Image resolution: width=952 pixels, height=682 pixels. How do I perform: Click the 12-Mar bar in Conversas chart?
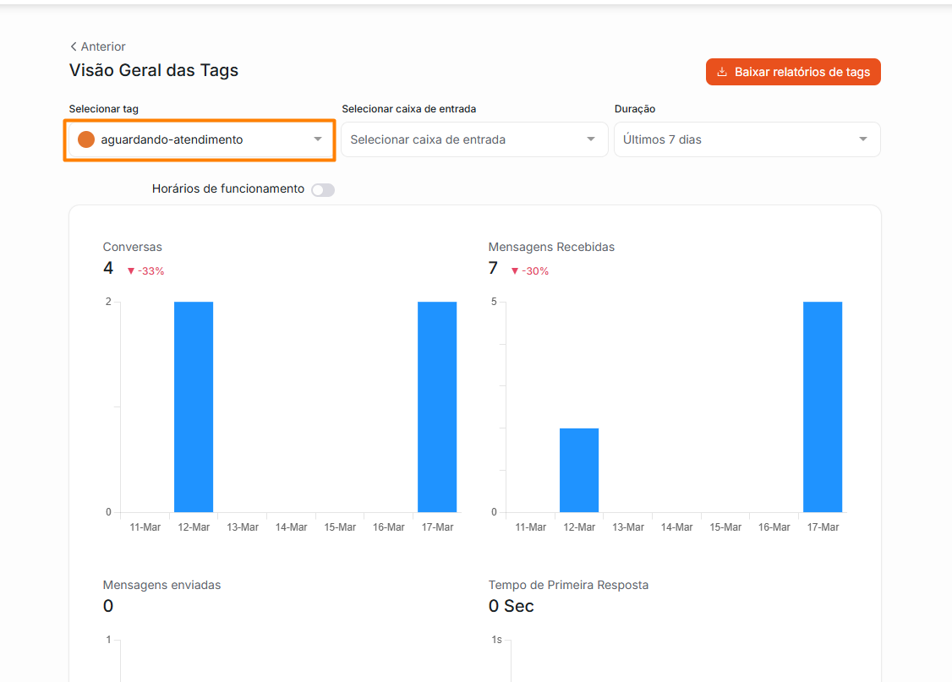194,406
